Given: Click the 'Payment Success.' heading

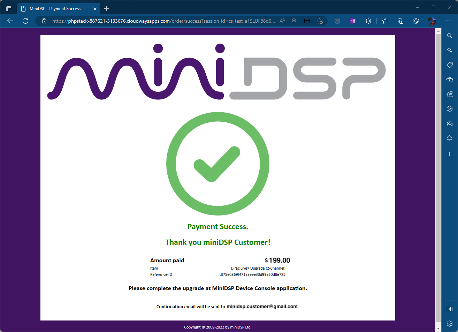Looking at the screenshot, I should (x=218, y=227).
